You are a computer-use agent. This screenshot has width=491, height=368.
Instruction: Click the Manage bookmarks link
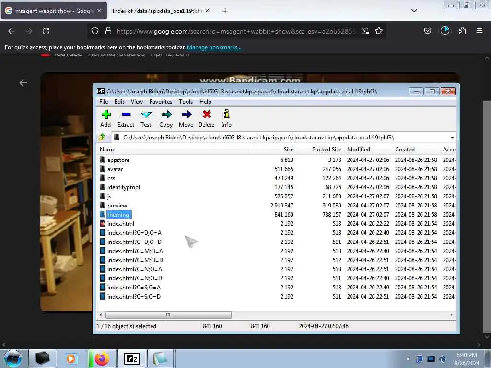coord(214,47)
